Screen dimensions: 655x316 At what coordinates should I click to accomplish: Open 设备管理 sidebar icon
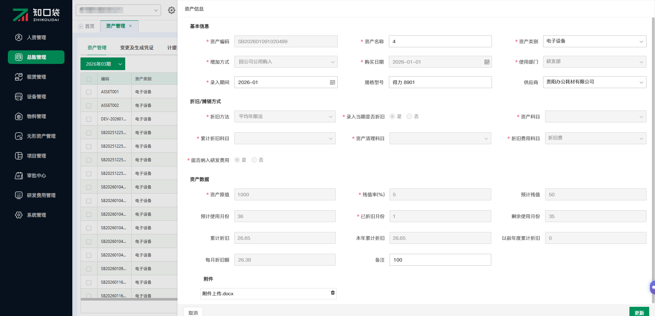pyautogui.click(x=19, y=97)
